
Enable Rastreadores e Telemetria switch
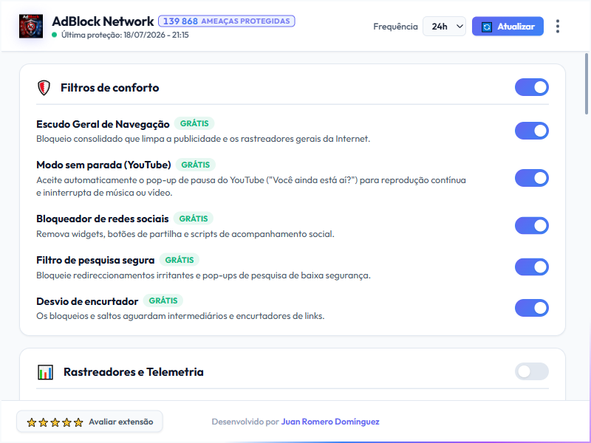(x=531, y=371)
